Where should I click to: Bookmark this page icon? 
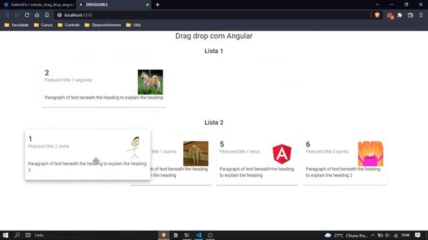click(x=47, y=15)
